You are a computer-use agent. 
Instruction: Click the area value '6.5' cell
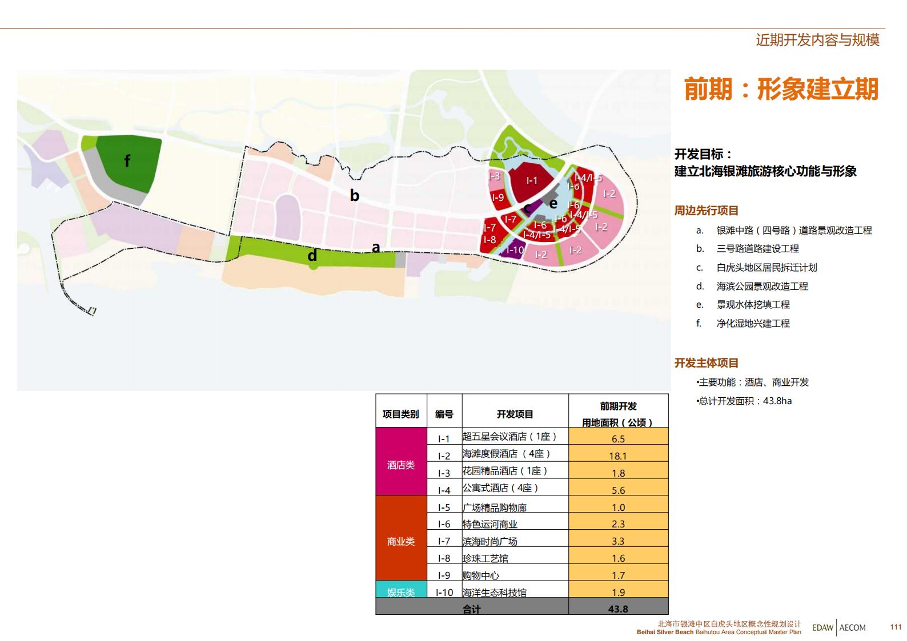pyautogui.click(x=619, y=437)
